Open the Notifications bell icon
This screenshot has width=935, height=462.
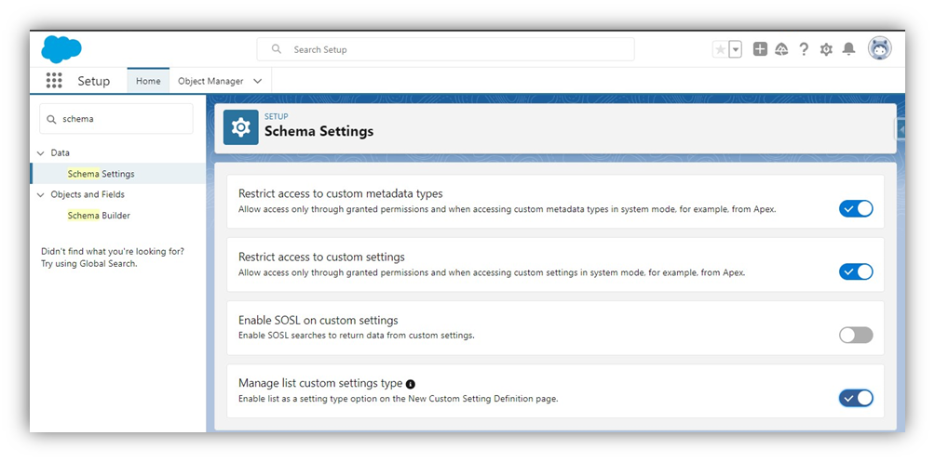(x=848, y=50)
